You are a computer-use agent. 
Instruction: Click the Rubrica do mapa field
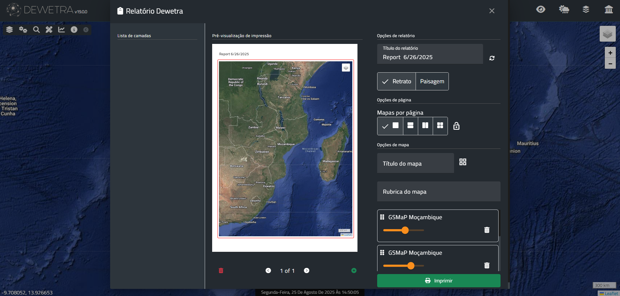pos(439,192)
